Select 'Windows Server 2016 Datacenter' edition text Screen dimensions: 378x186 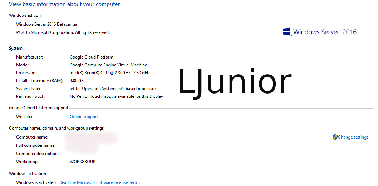[47, 24]
